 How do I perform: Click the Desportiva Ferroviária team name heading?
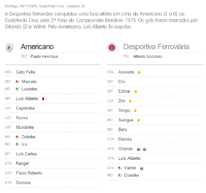156,47
